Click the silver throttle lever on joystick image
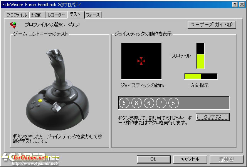This screenshot has width=247, height=167. tap(57, 107)
